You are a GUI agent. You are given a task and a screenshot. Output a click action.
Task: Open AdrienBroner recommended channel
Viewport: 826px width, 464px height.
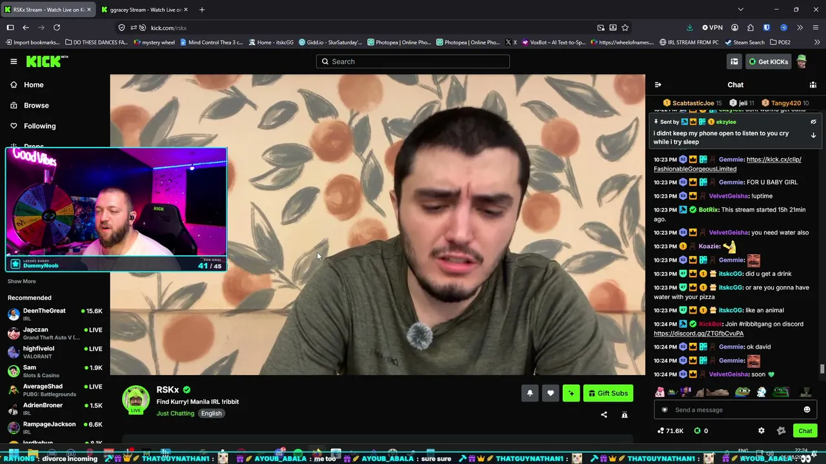click(55, 409)
